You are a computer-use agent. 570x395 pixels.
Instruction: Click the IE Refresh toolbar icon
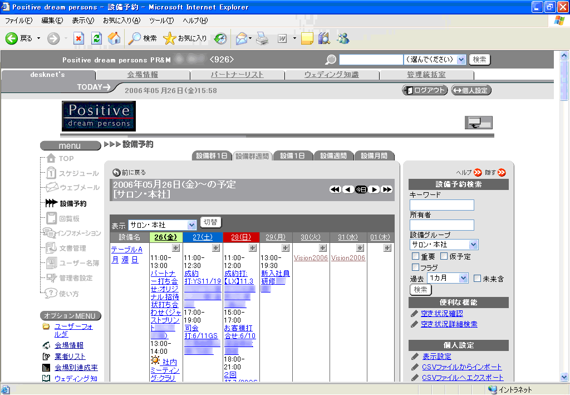click(x=96, y=38)
